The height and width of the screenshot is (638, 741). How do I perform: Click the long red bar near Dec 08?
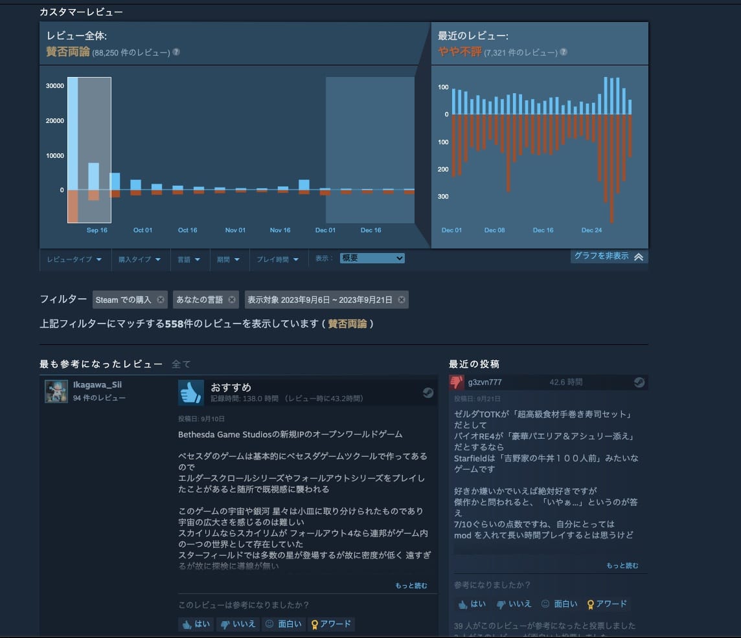point(508,153)
